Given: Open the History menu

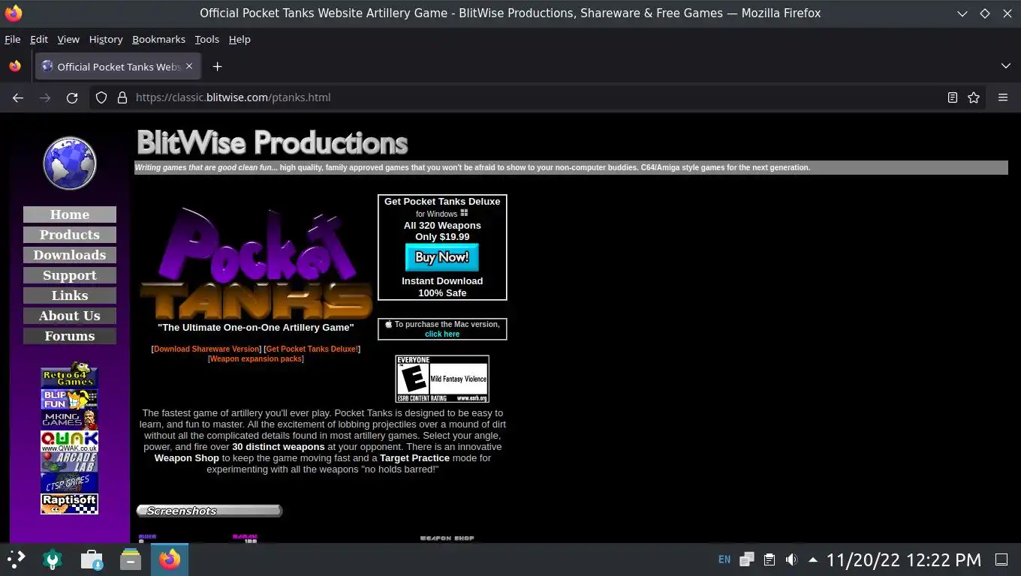Looking at the screenshot, I should tap(106, 39).
